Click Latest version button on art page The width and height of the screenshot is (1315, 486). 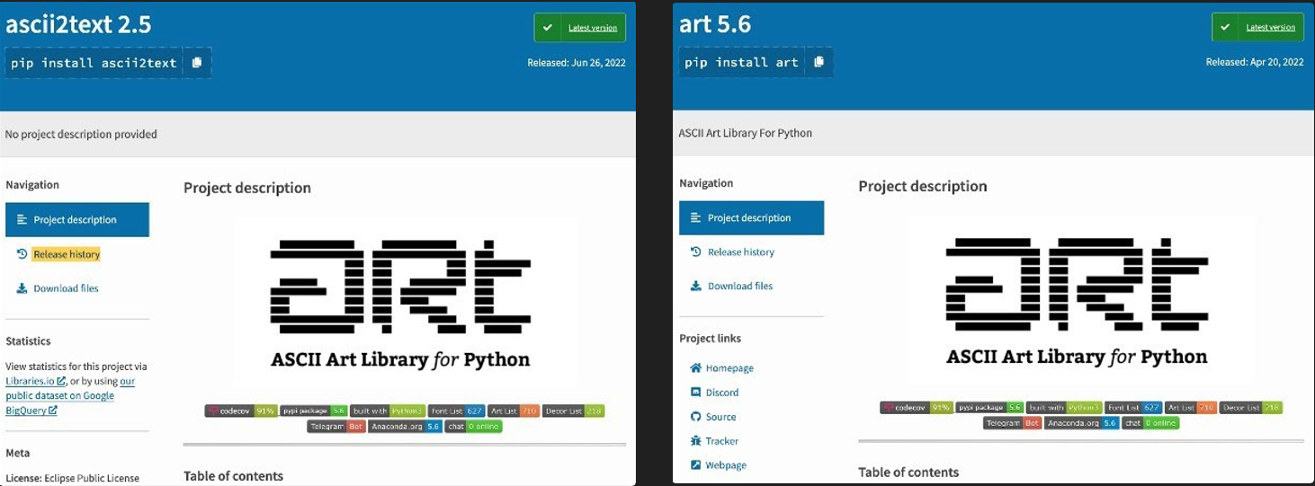1257,27
